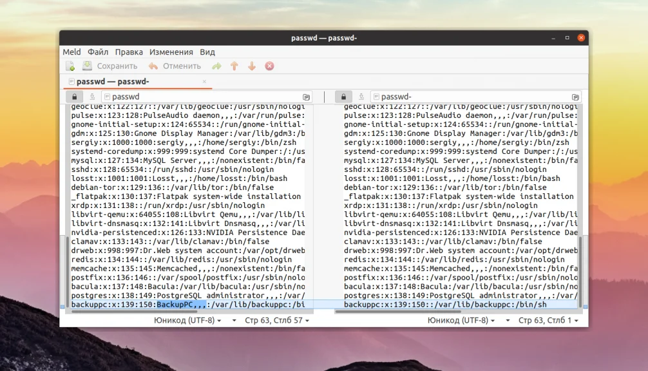
Task: Click the green redo arrow icon
Action: (x=216, y=66)
